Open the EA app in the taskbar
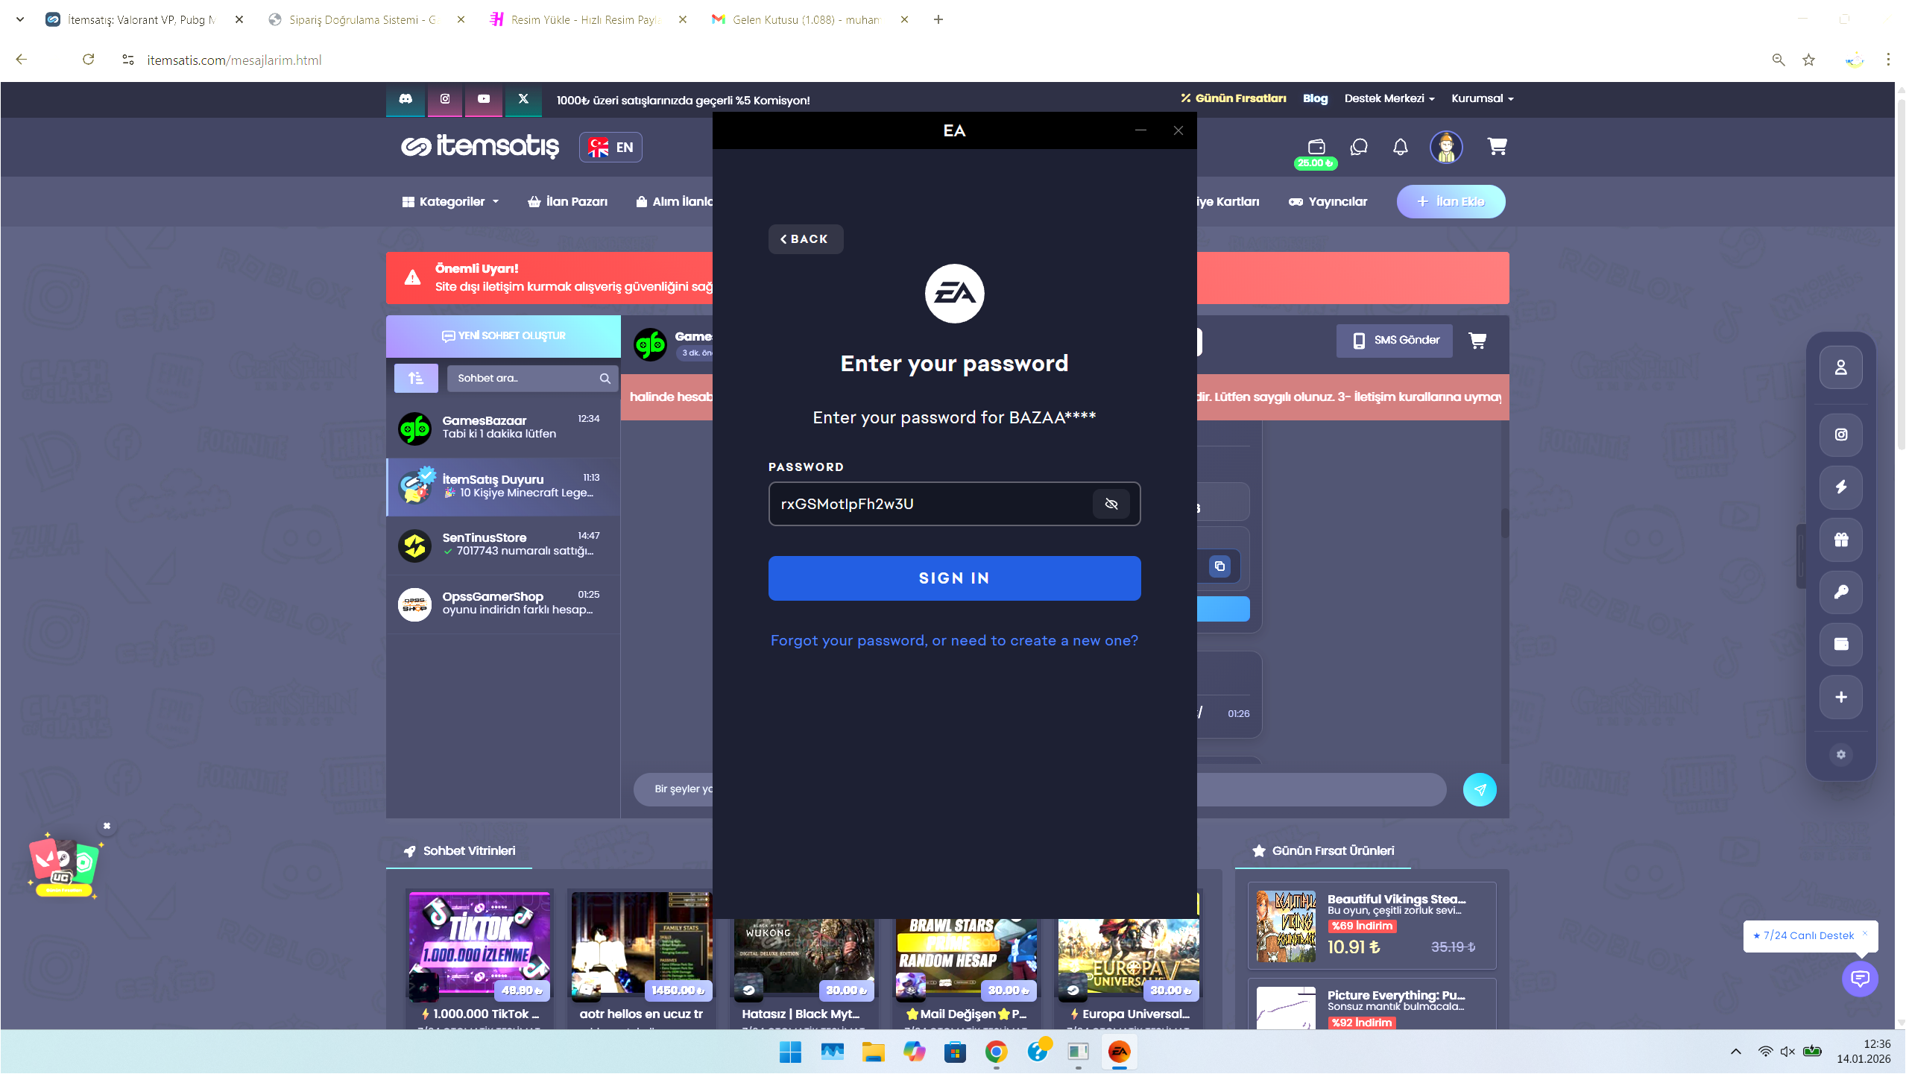This screenshot has width=1906, height=1074. [1120, 1052]
